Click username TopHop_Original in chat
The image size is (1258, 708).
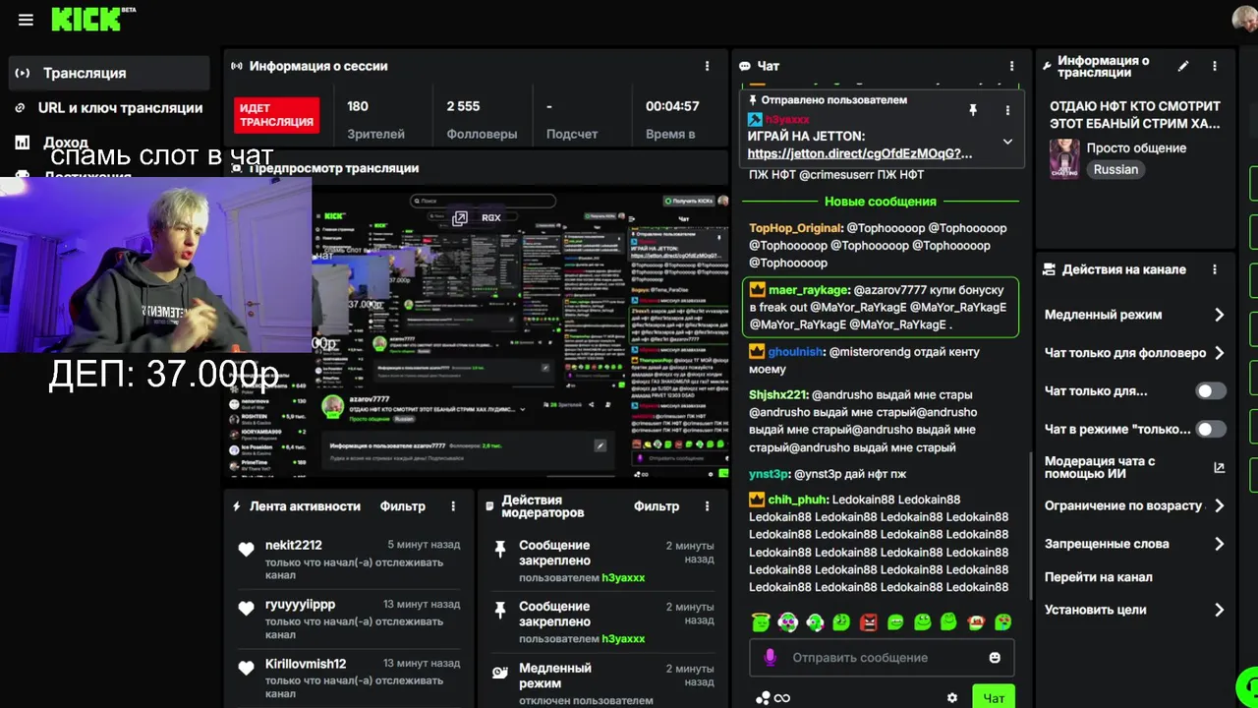coord(794,228)
